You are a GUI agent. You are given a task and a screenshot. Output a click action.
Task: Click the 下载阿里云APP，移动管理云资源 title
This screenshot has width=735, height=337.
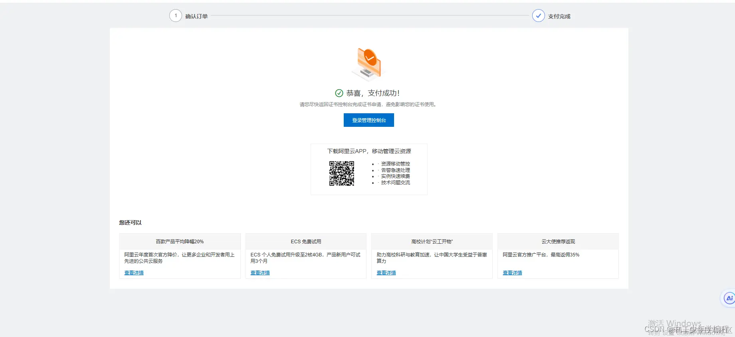pos(369,151)
